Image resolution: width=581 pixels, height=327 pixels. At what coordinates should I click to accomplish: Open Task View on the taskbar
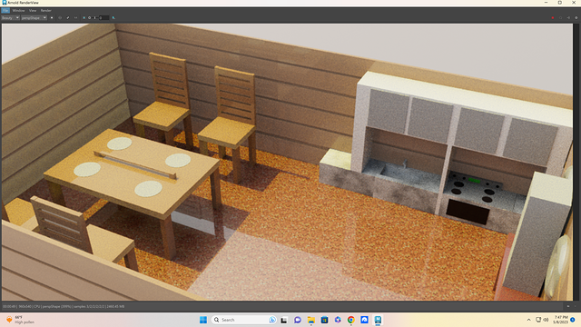284,320
